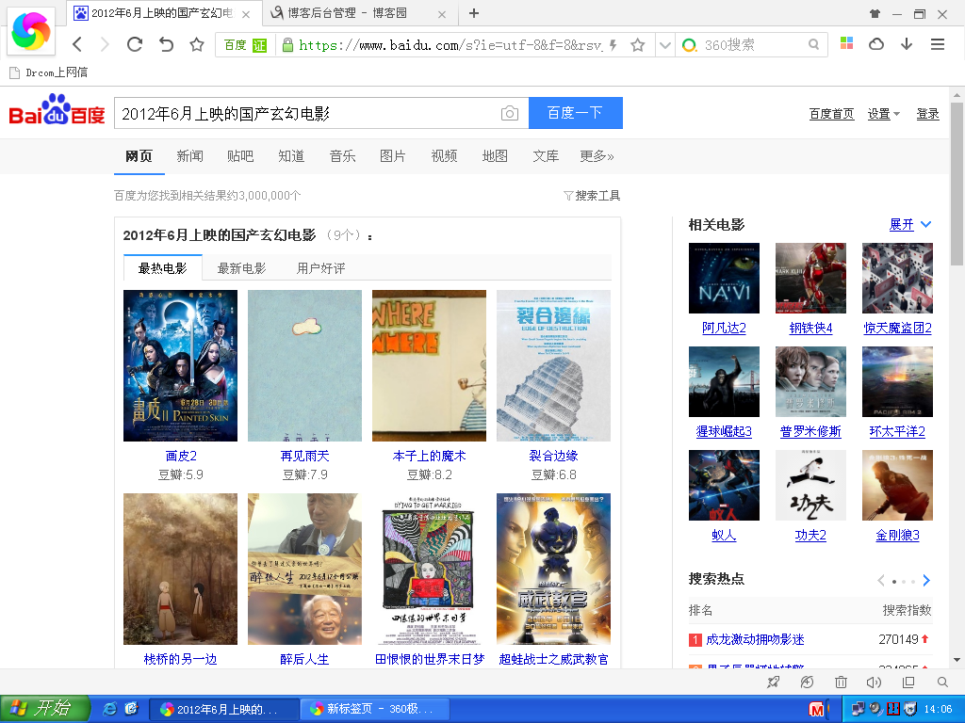Screen dimensions: 965x723
Task: Expand the address bar history dropdown arrow
Action: 664,45
